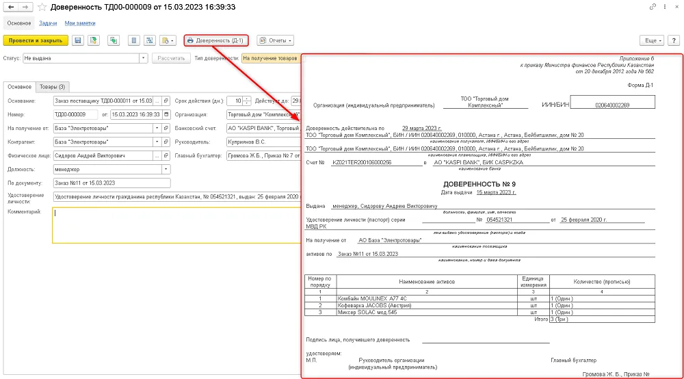This screenshot has width=684, height=379.
Task: Open the Отчеты dropdown menu
Action: click(x=275, y=40)
